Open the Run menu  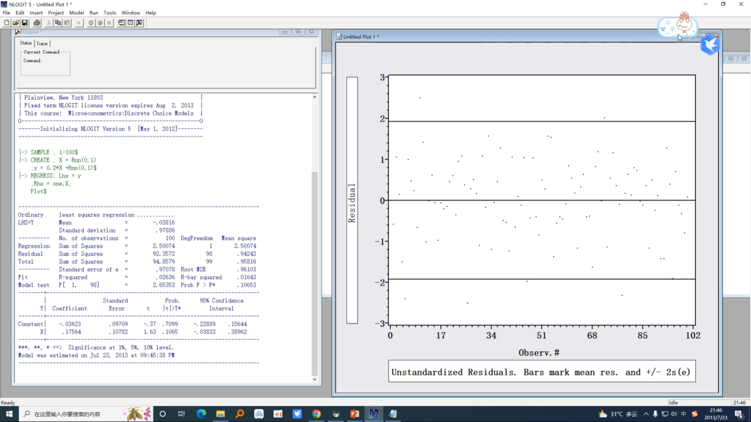[94, 12]
